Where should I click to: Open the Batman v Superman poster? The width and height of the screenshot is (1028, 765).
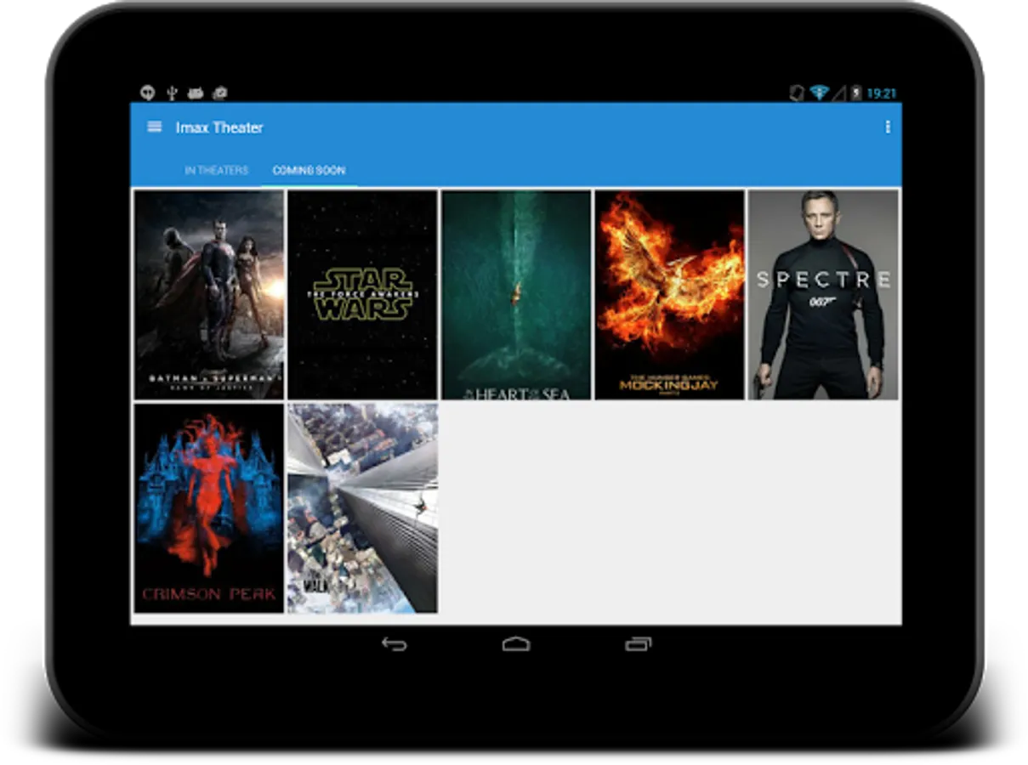pyautogui.click(x=209, y=294)
